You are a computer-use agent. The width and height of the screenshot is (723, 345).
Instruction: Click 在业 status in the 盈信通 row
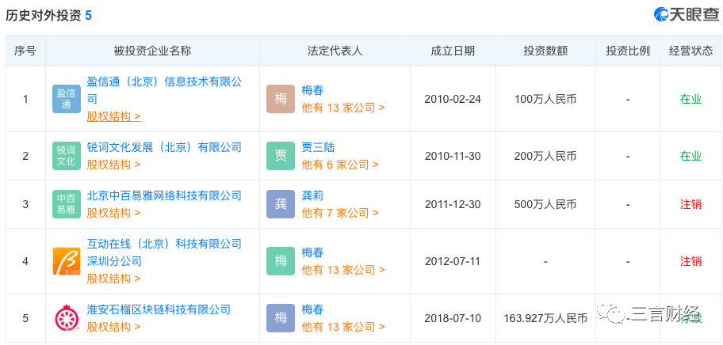[690, 99]
